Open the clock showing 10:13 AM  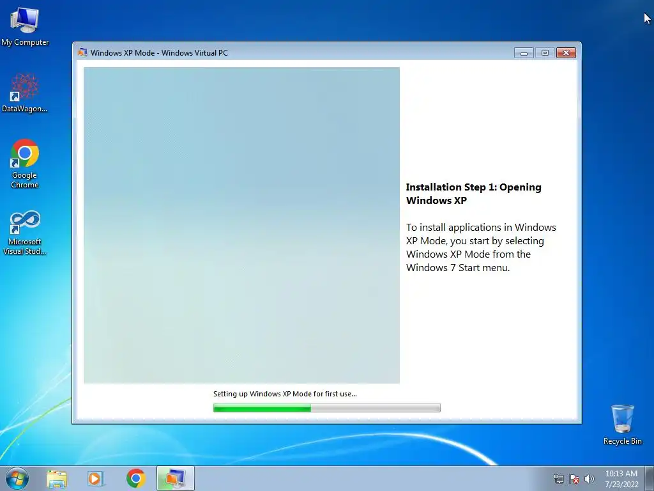point(621,478)
